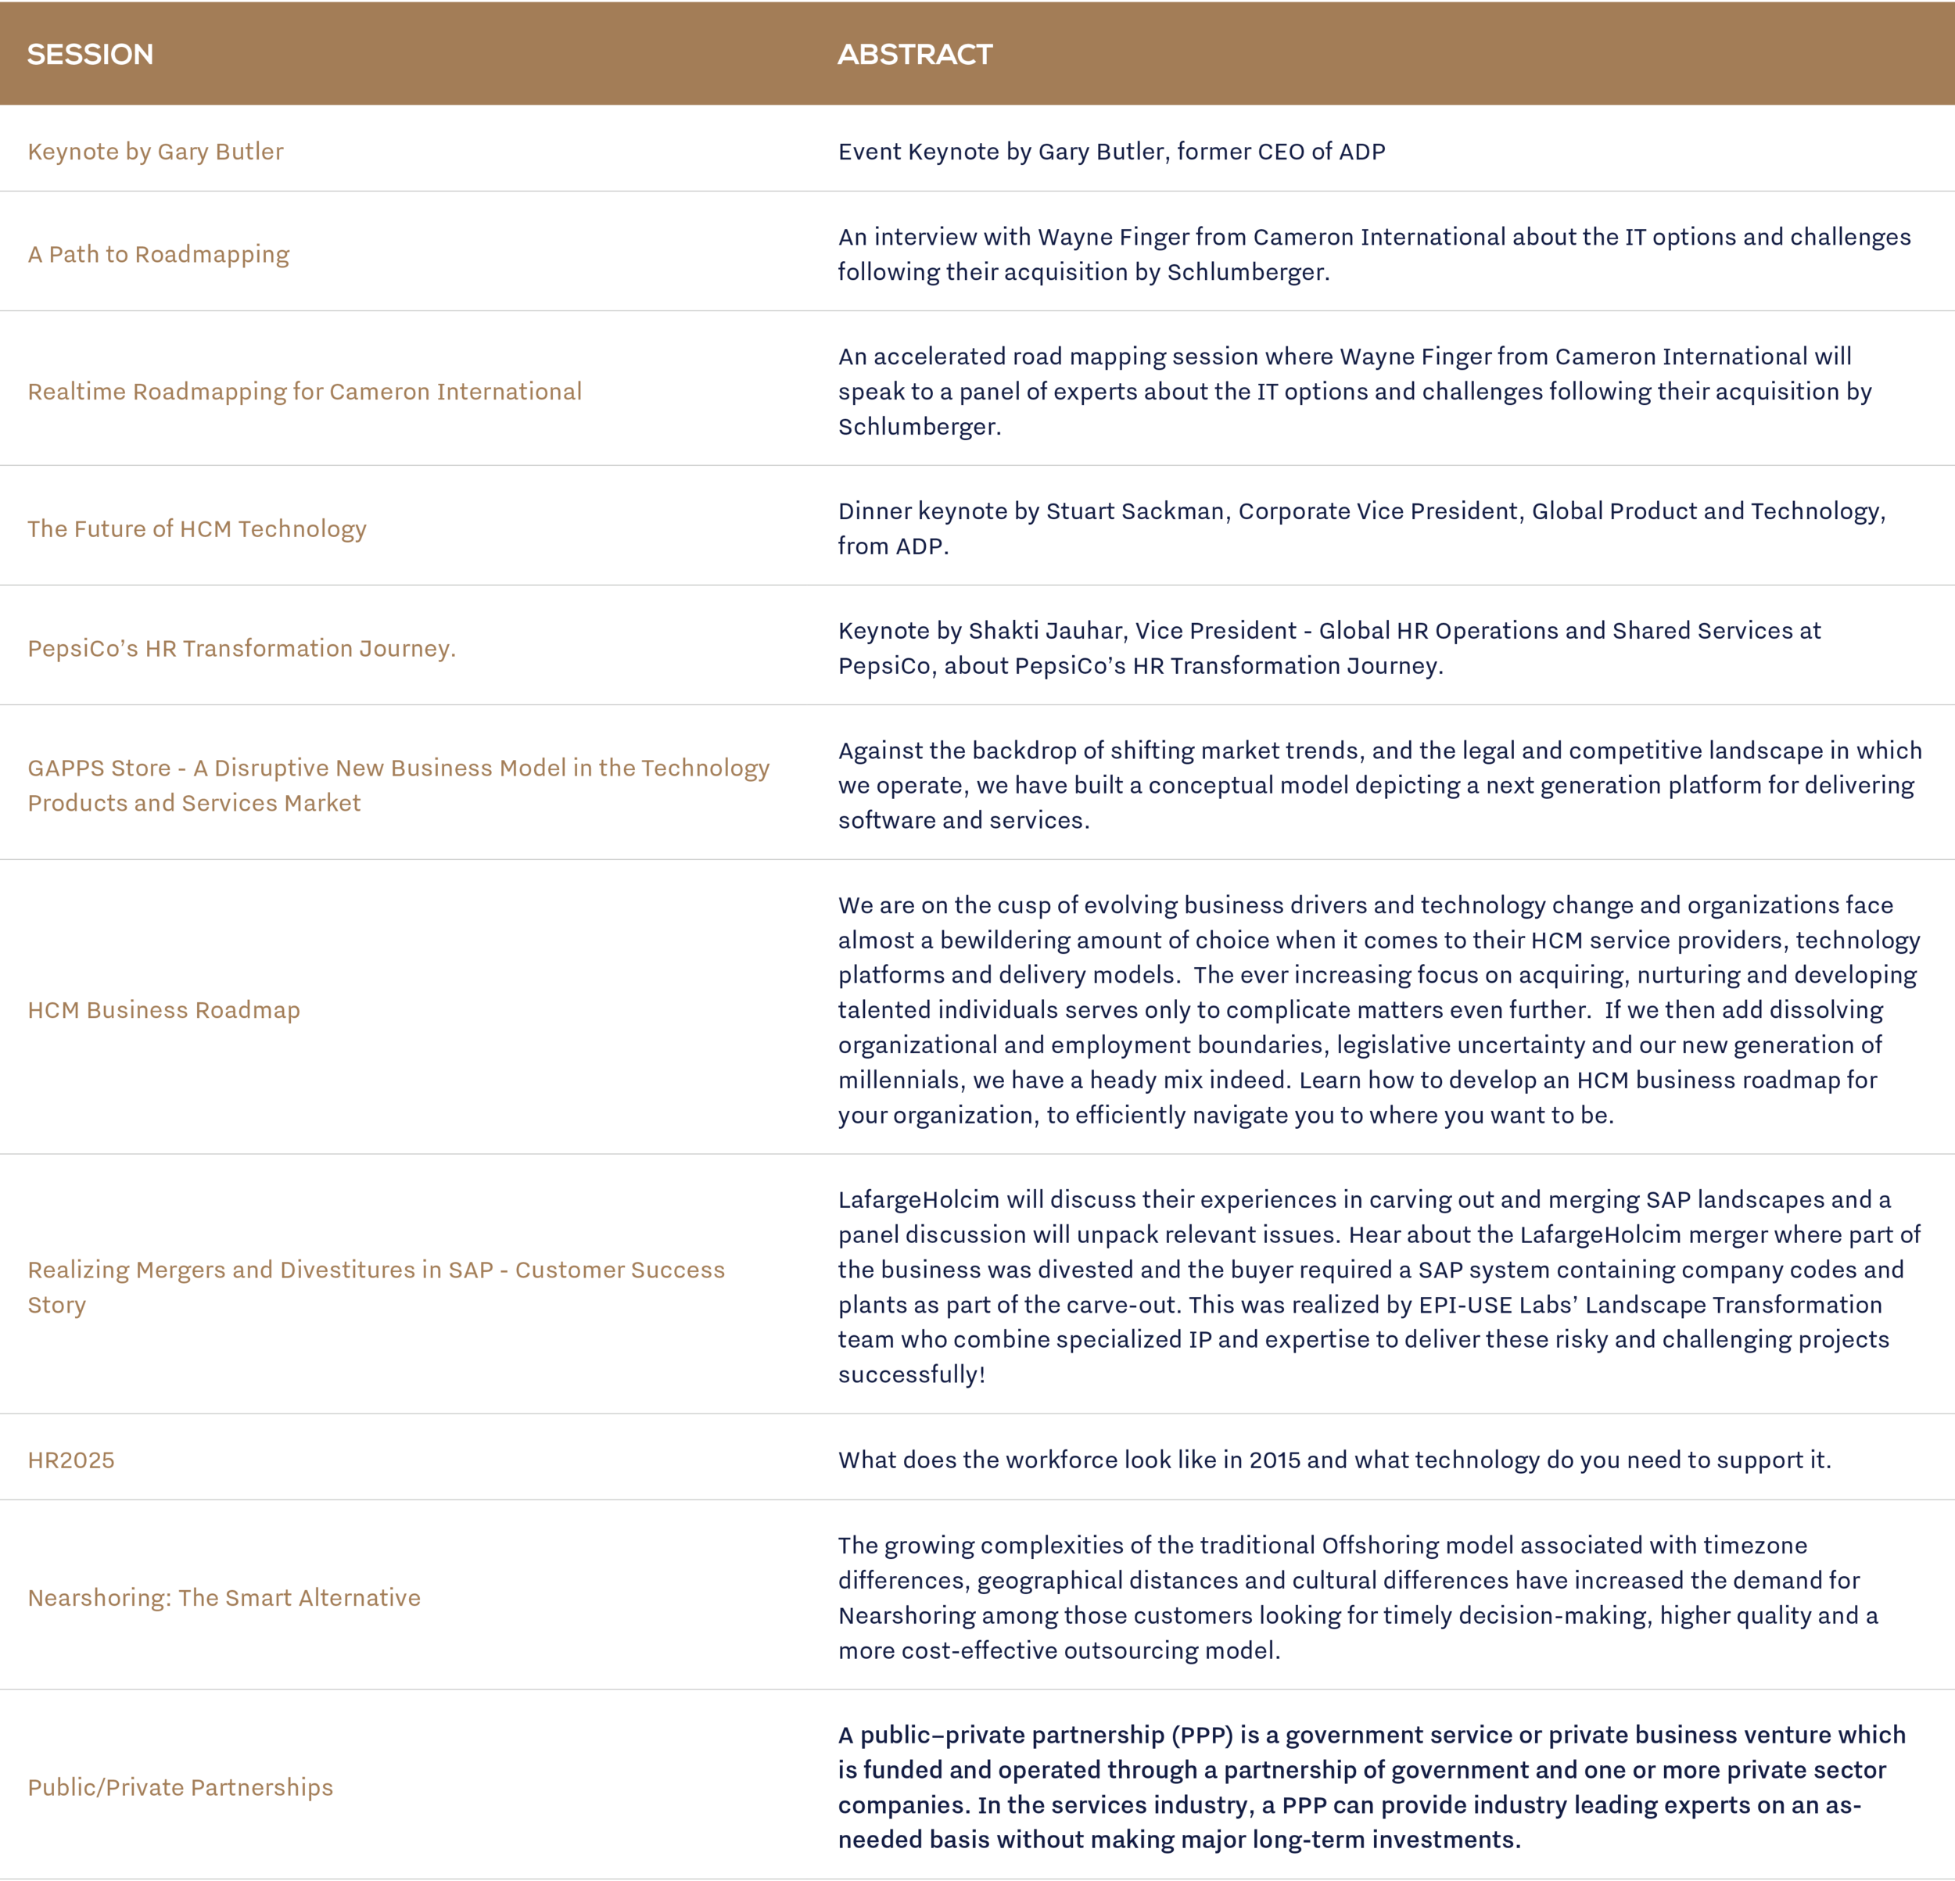This screenshot has width=1955, height=1881.
Task: Click abstract starting 'LafargeHolcim will discuss their experiences'
Action: click(x=1379, y=1287)
